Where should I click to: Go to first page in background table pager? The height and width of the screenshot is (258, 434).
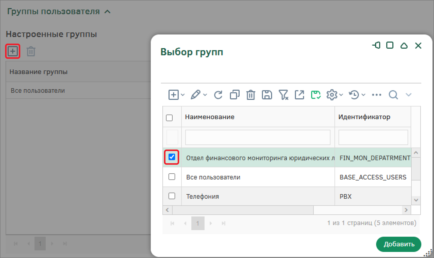click(16, 244)
